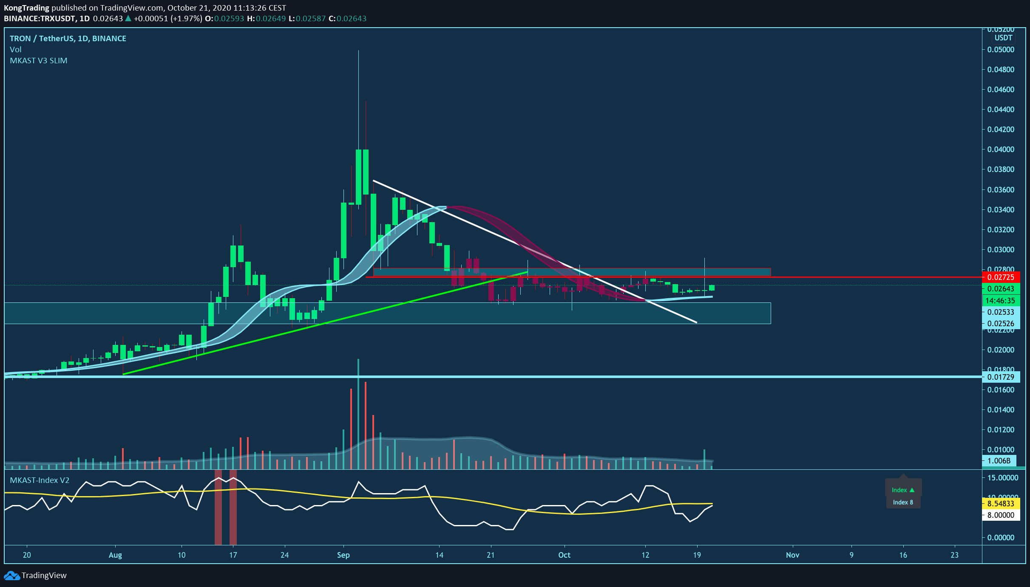Click the TRON / TetherUS, 1D, BINANCE legend
The image size is (1030, 587).
click(x=68, y=38)
